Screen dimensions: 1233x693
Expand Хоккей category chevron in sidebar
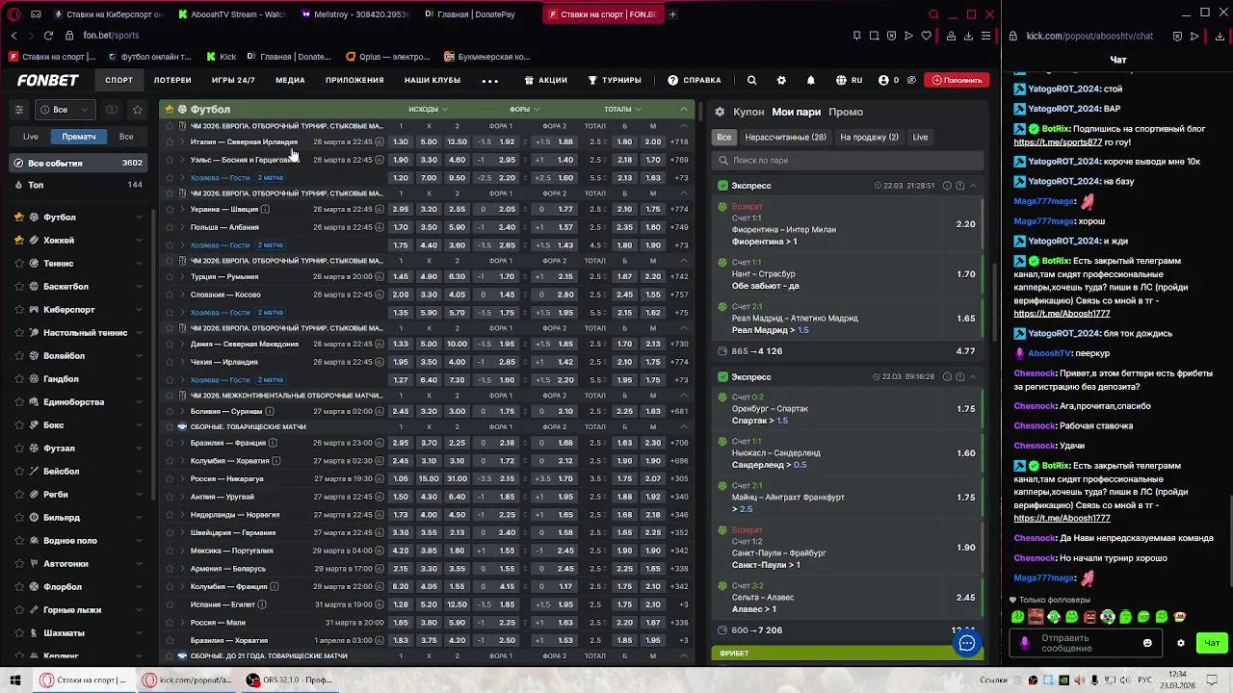pyautogui.click(x=139, y=241)
